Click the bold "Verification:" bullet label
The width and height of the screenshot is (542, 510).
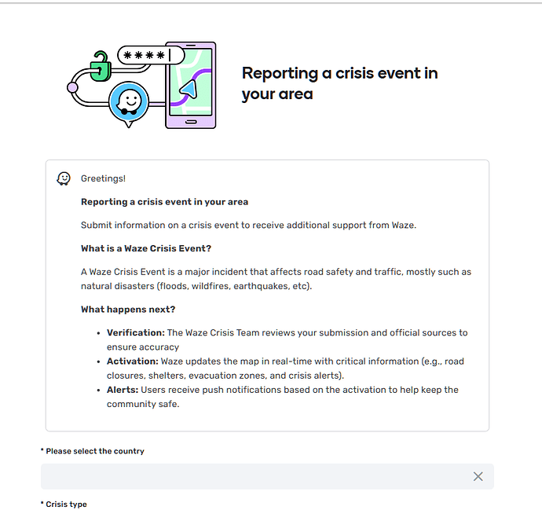click(136, 332)
